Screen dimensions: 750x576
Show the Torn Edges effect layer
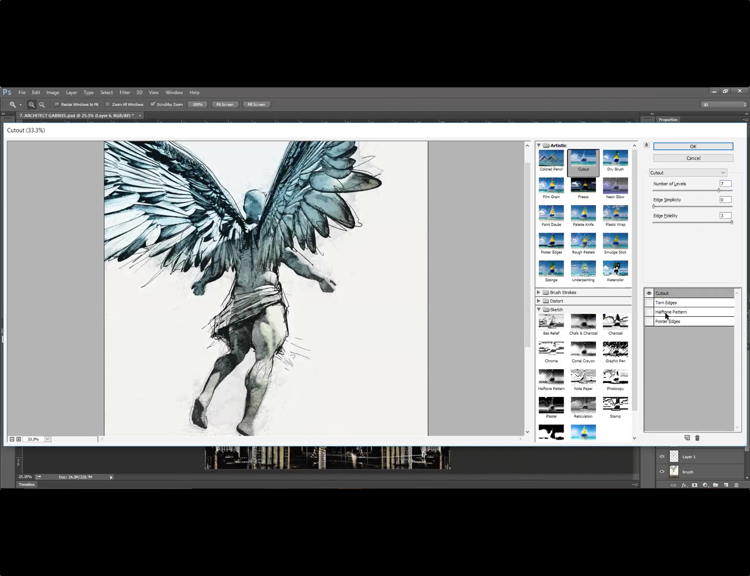649,302
